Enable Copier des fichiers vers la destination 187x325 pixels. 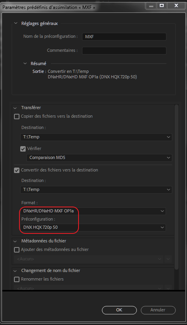(x=17, y=116)
